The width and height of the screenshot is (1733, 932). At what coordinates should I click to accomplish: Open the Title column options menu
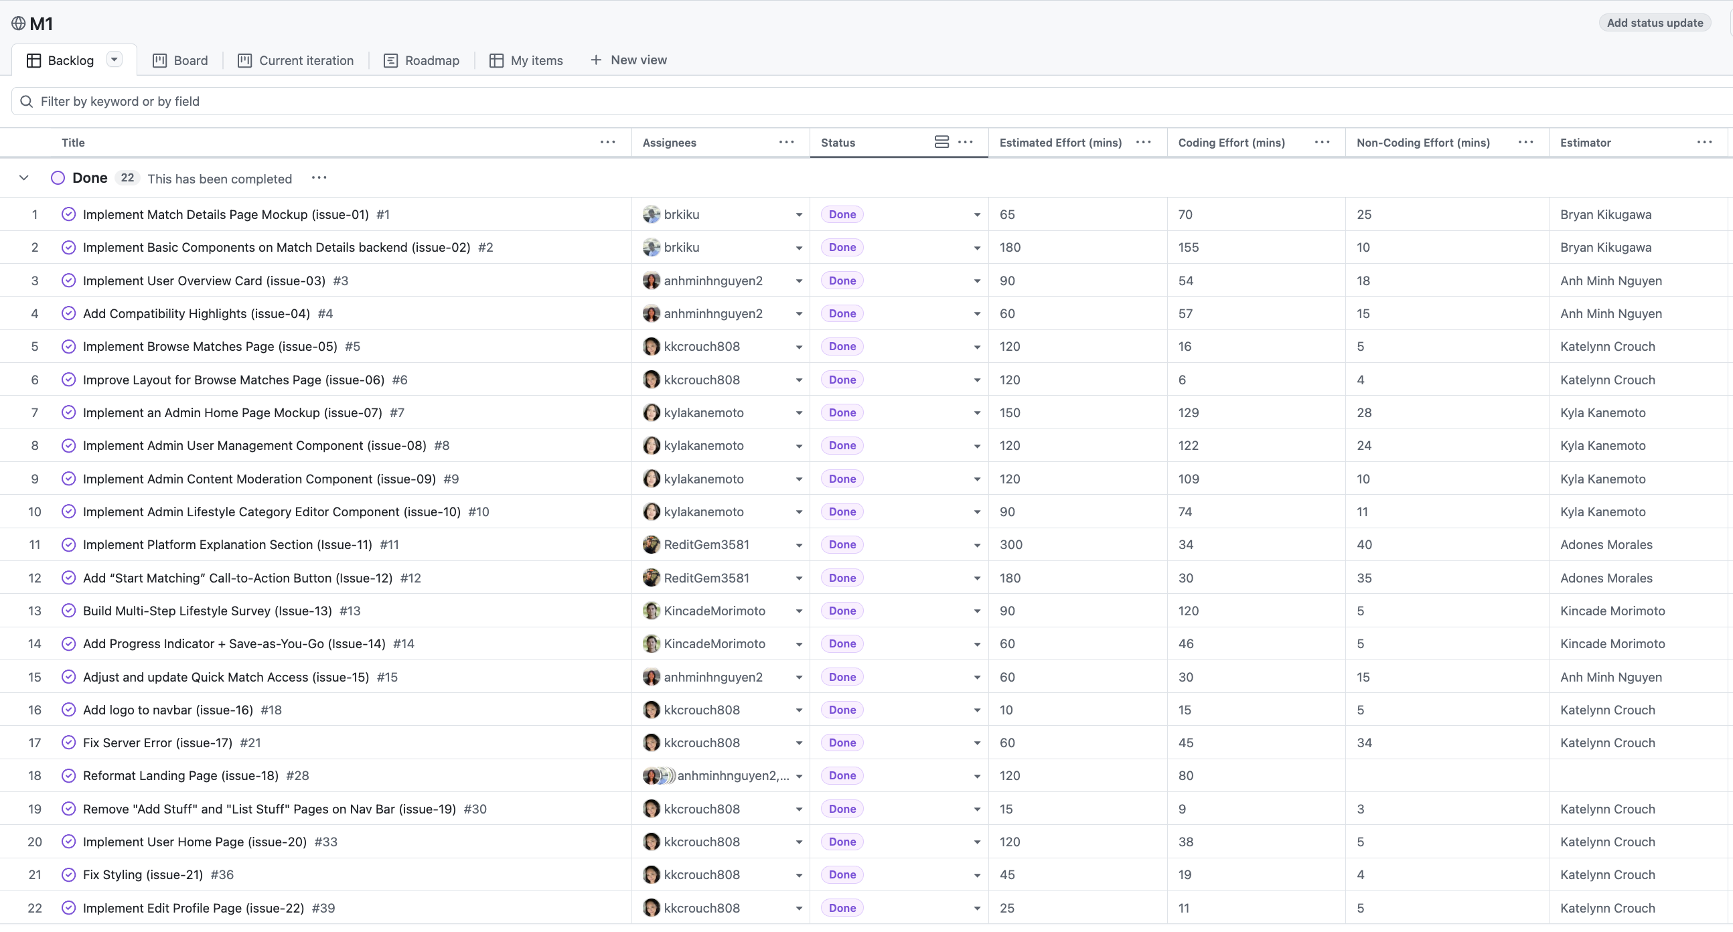pos(607,142)
